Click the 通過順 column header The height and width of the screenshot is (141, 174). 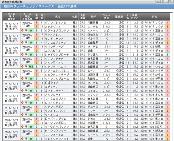point(119,17)
